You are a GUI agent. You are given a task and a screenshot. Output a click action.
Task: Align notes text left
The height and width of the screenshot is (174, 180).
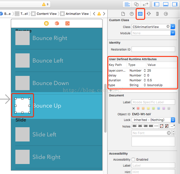click(134, 126)
